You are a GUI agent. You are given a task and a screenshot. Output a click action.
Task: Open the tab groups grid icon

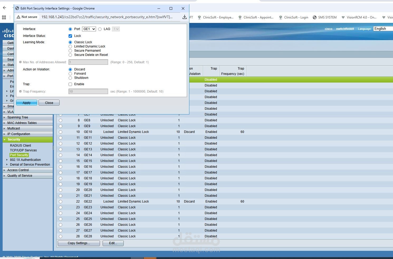pyautogui.click(x=4, y=17)
